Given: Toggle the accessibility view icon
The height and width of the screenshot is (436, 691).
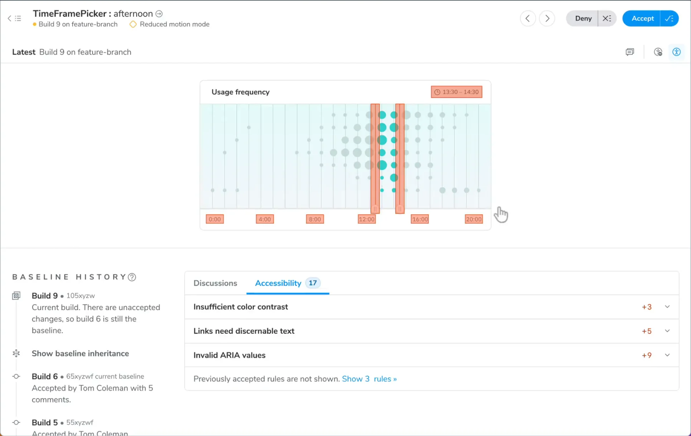Looking at the screenshot, I should coord(676,52).
